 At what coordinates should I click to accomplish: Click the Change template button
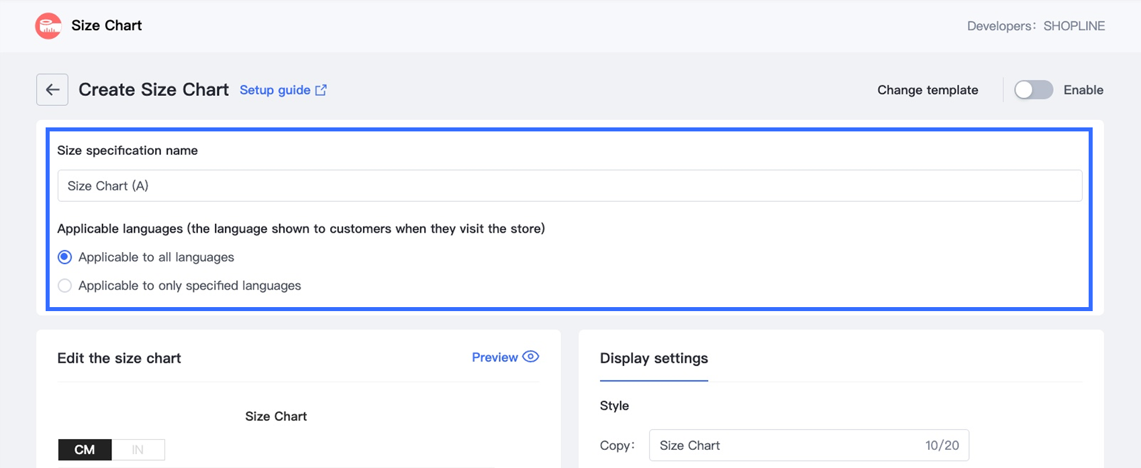click(x=928, y=90)
